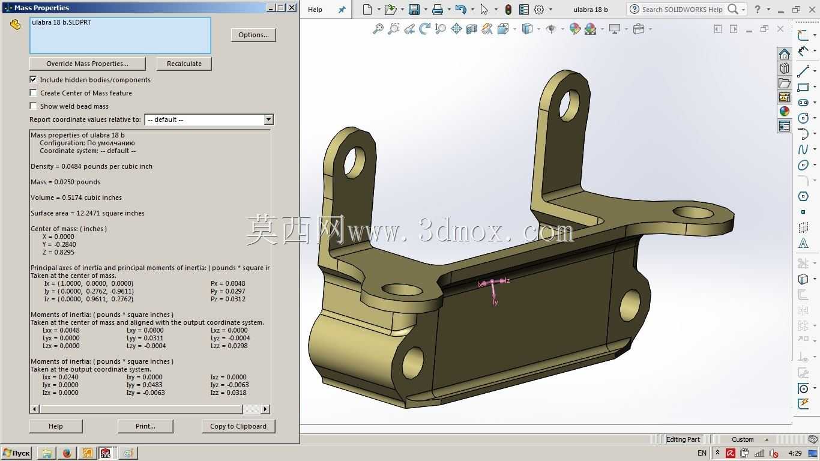The image size is (820, 461).
Task: Activate the Pan view icon
Action: [456, 29]
